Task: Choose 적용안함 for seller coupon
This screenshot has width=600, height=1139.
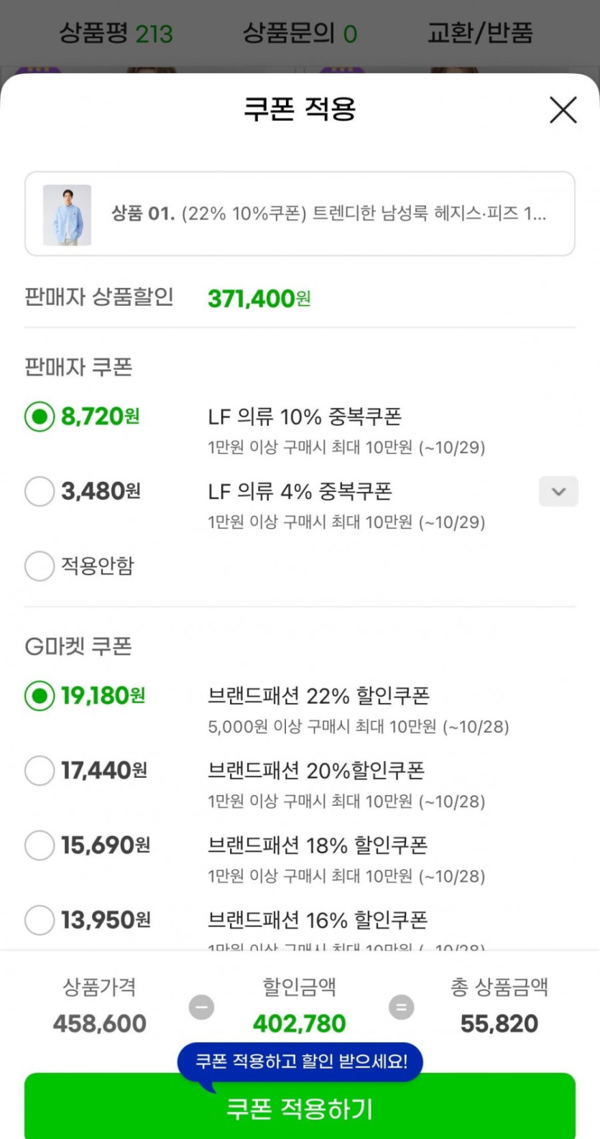Action: coord(40,566)
